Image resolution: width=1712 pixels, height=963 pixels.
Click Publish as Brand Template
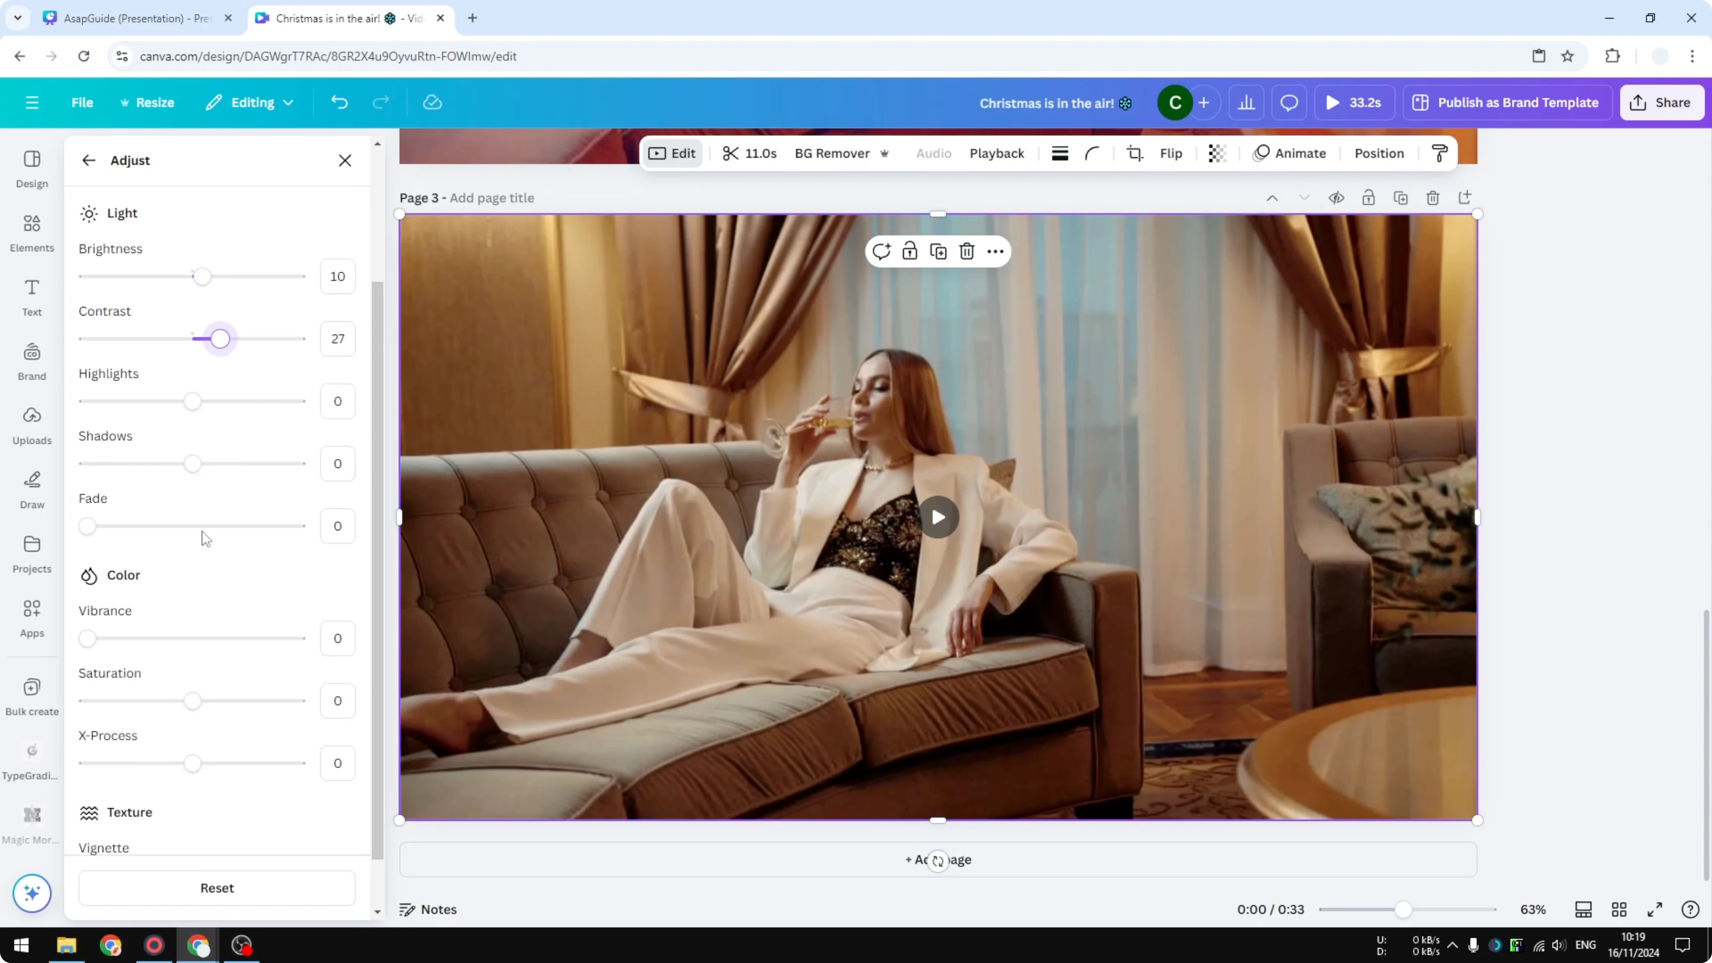(x=1507, y=102)
